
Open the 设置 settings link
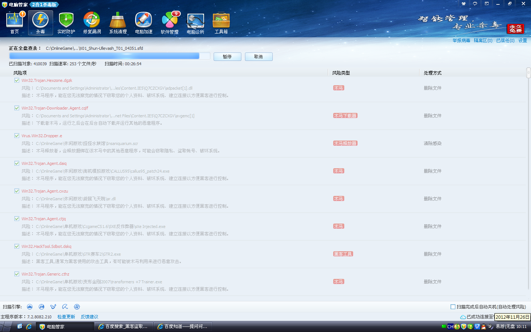523,41
